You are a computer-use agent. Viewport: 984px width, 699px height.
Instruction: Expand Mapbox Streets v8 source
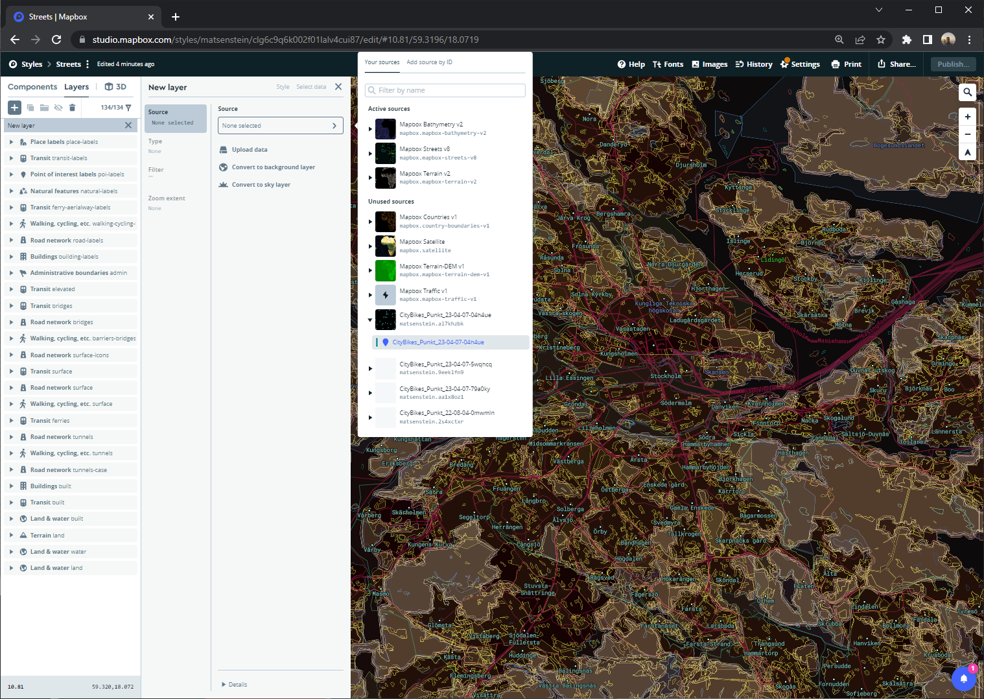tap(370, 154)
